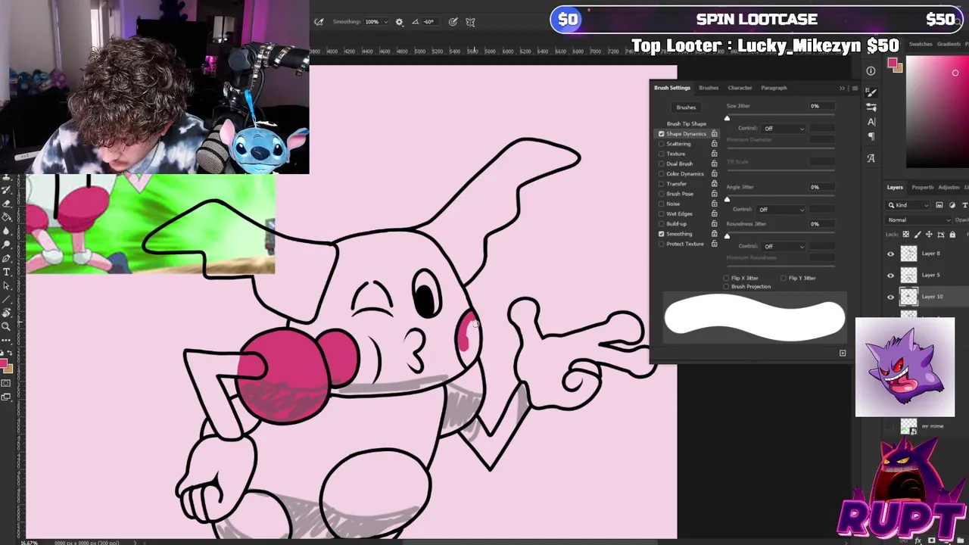969x545 pixels.
Task: Enable the Scattering checkbox
Action: click(x=662, y=144)
